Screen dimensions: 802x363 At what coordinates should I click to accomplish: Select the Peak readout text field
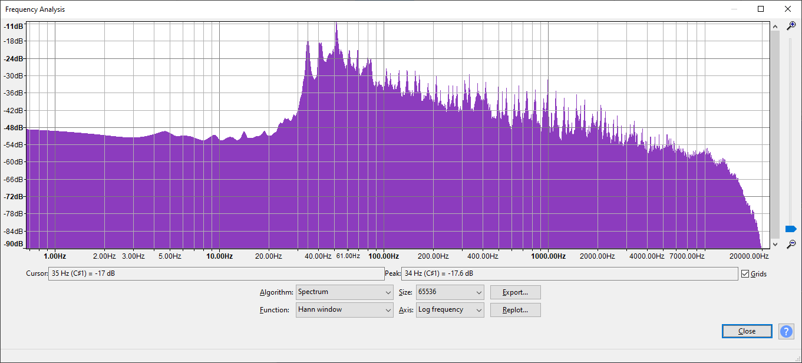pos(569,274)
